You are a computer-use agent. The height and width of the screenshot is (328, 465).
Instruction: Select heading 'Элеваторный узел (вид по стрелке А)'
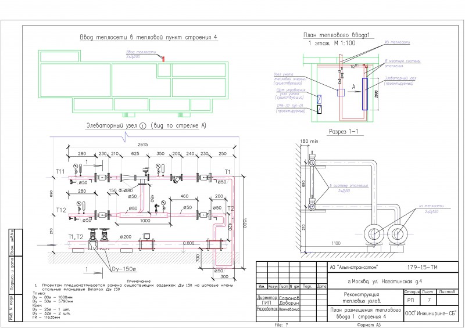tap(146, 125)
